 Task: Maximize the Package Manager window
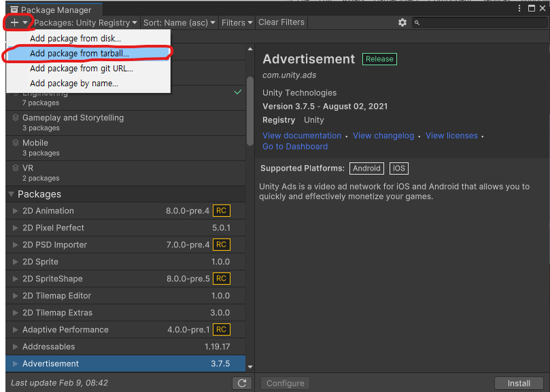point(532,8)
